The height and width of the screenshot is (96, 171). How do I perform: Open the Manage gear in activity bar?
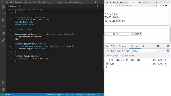[x=3, y=90]
